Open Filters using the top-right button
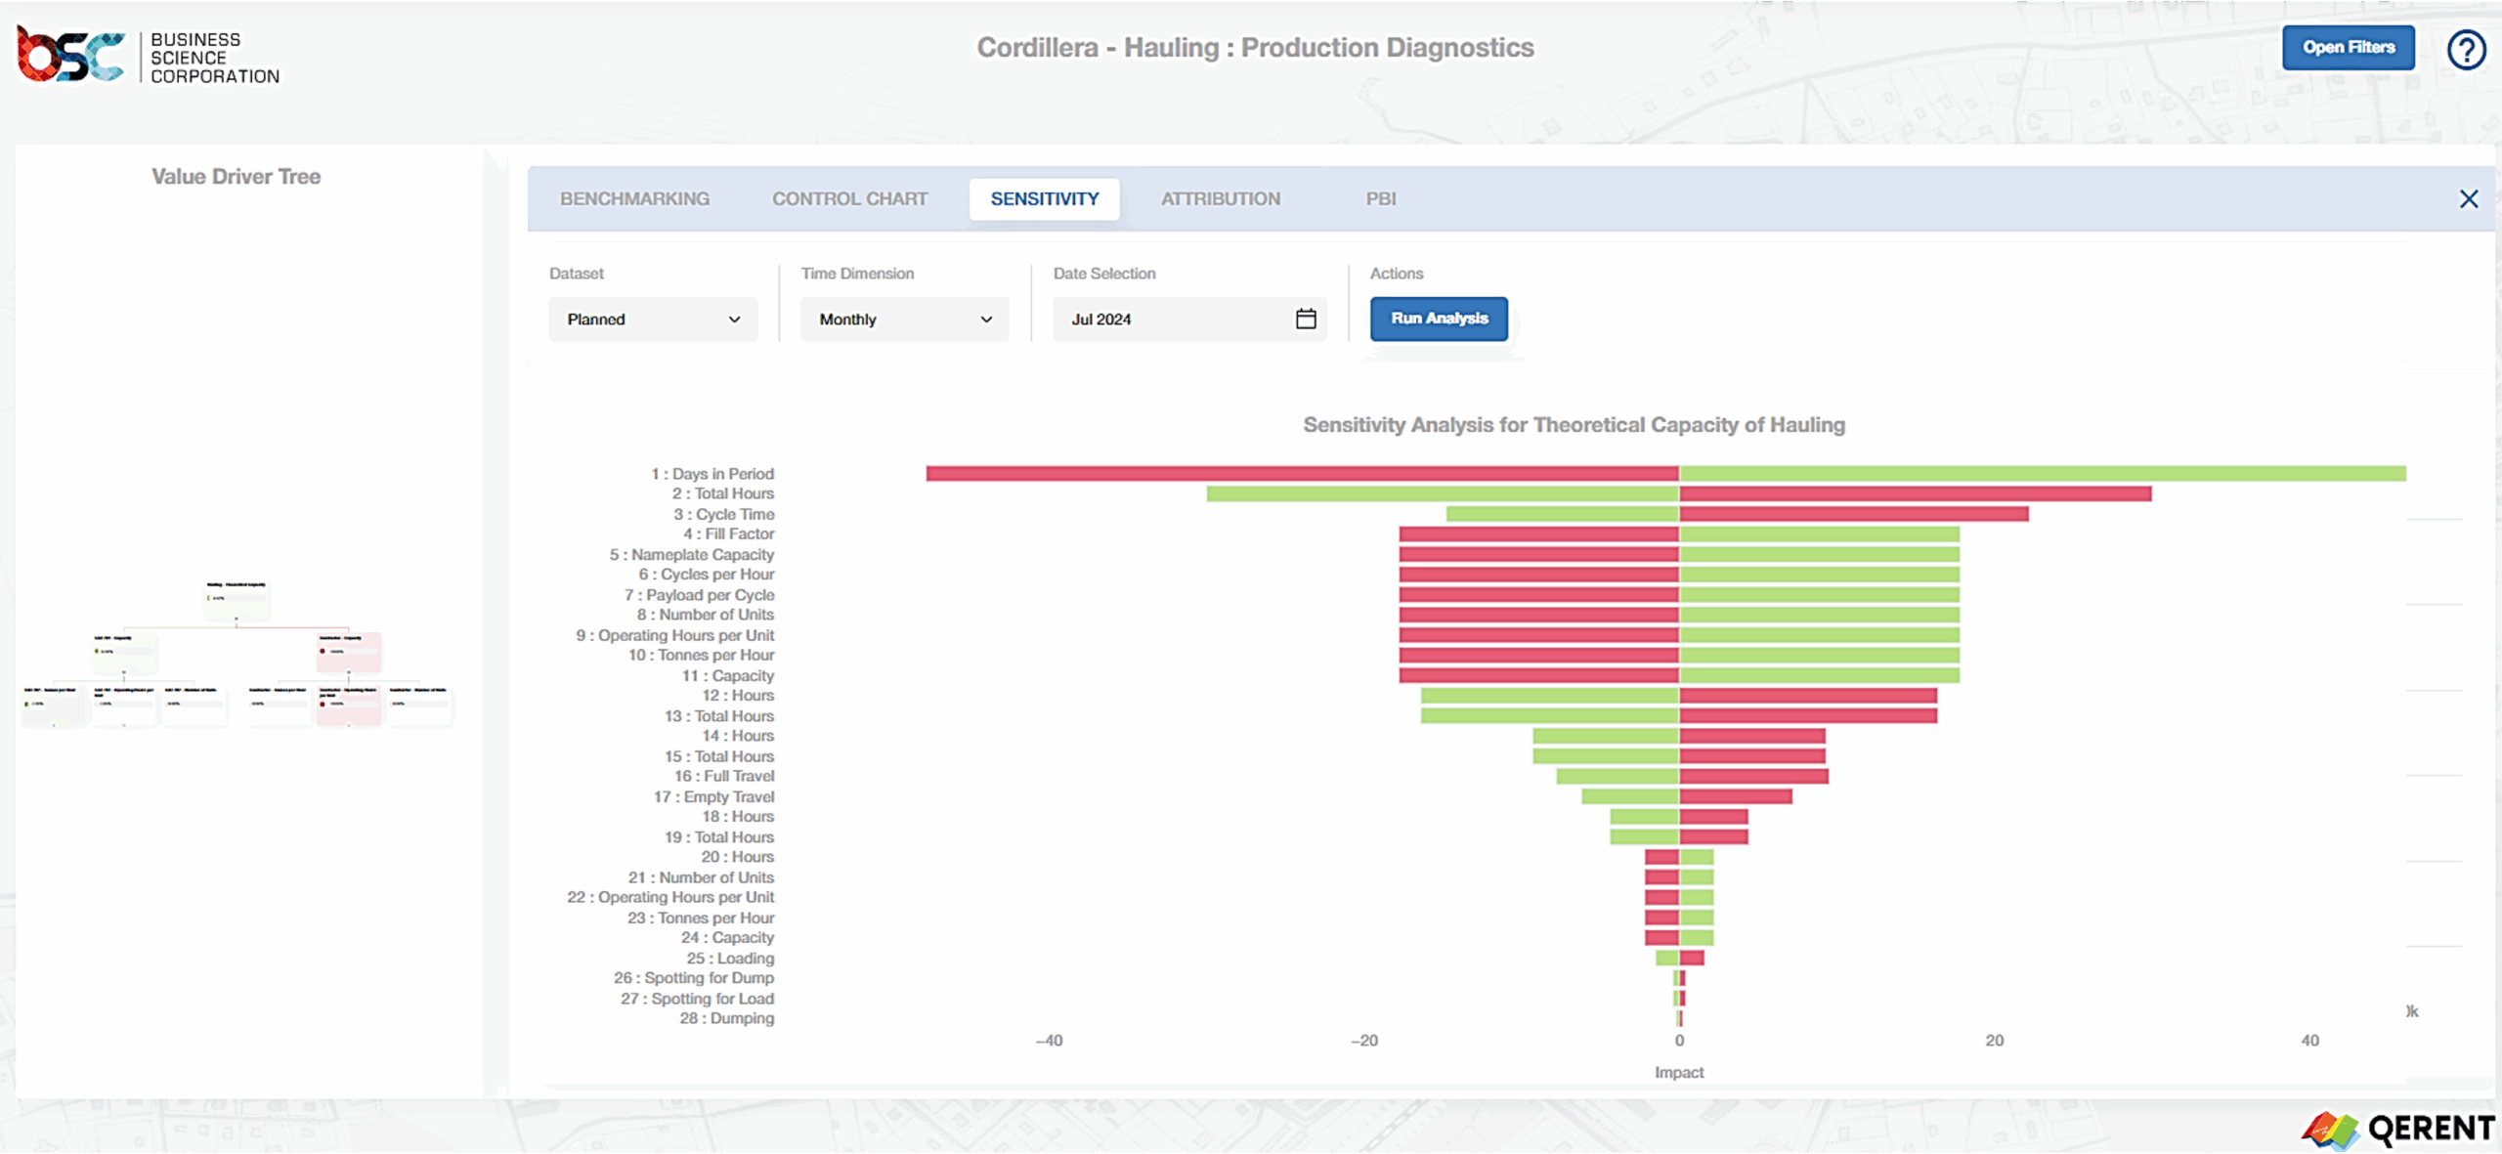This screenshot has width=2502, height=1154. tap(2348, 47)
